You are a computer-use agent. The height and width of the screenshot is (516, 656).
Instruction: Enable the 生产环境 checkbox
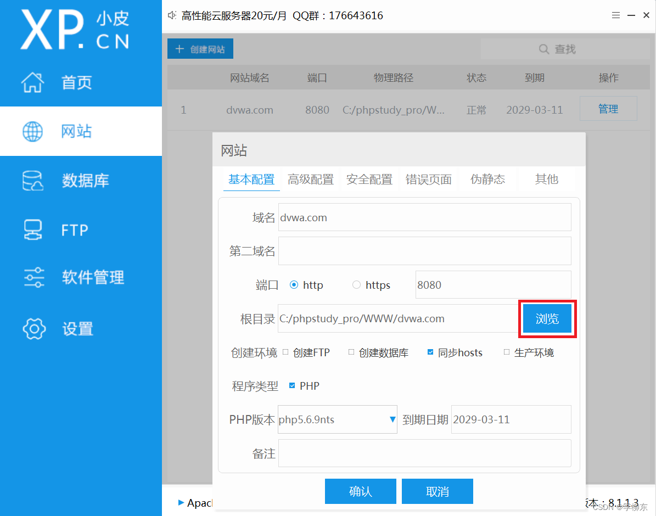click(507, 352)
